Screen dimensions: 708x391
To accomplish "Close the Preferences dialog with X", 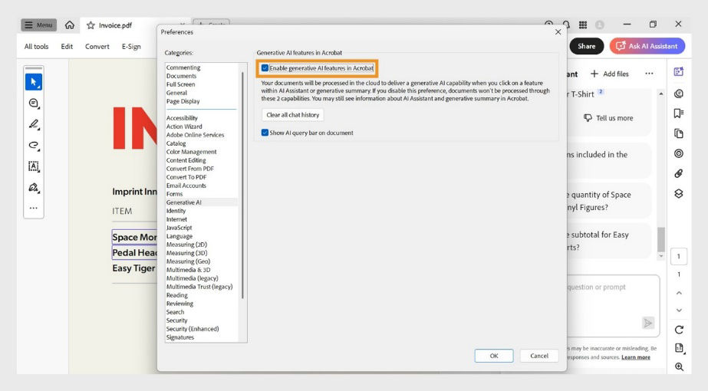I will [558, 32].
